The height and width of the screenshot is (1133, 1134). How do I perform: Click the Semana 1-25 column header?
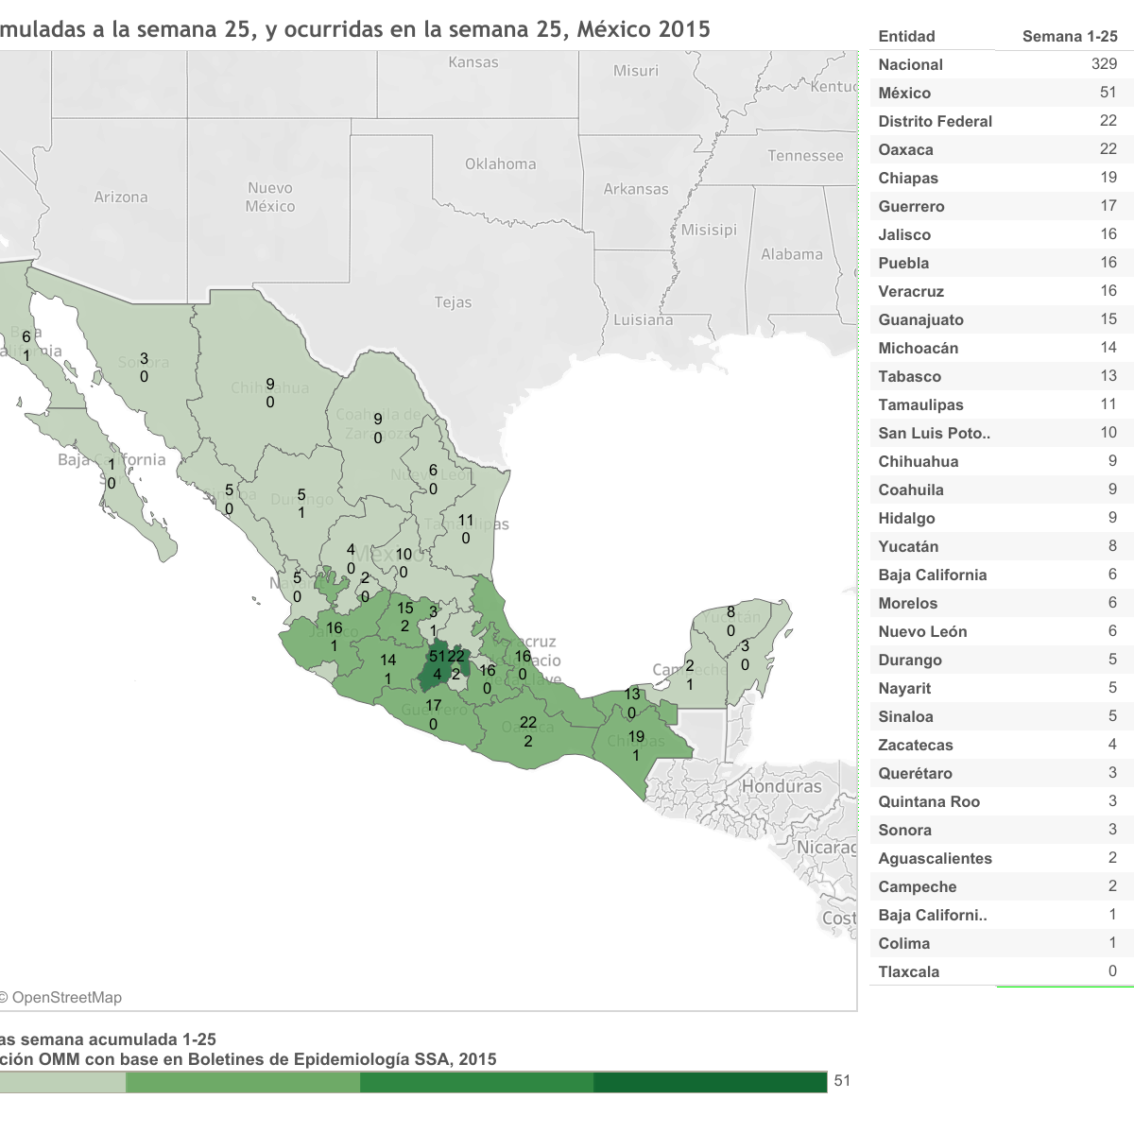tap(1069, 36)
